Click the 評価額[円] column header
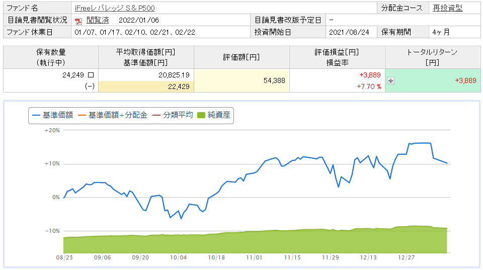The width and height of the screenshot is (483, 270). 242,57
